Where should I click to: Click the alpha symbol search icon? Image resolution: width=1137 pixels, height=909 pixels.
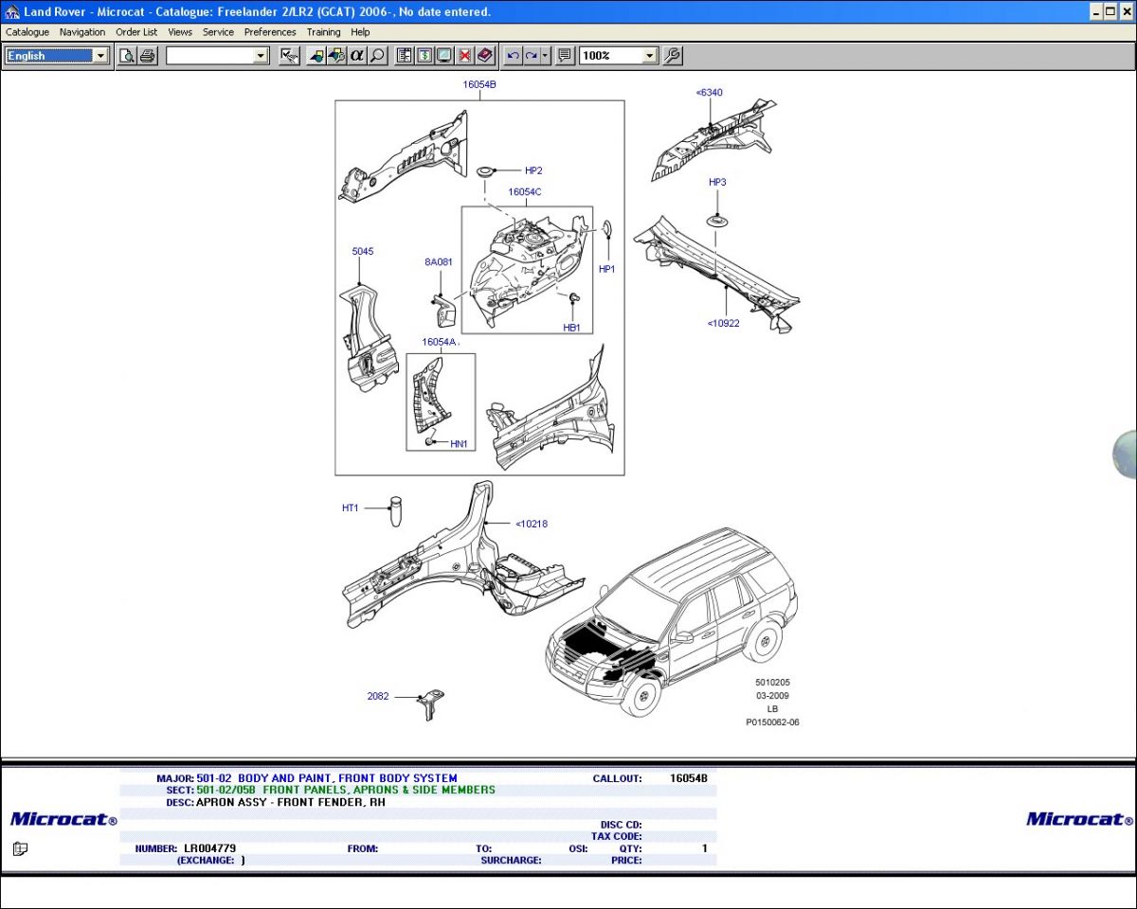coord(357,56)
